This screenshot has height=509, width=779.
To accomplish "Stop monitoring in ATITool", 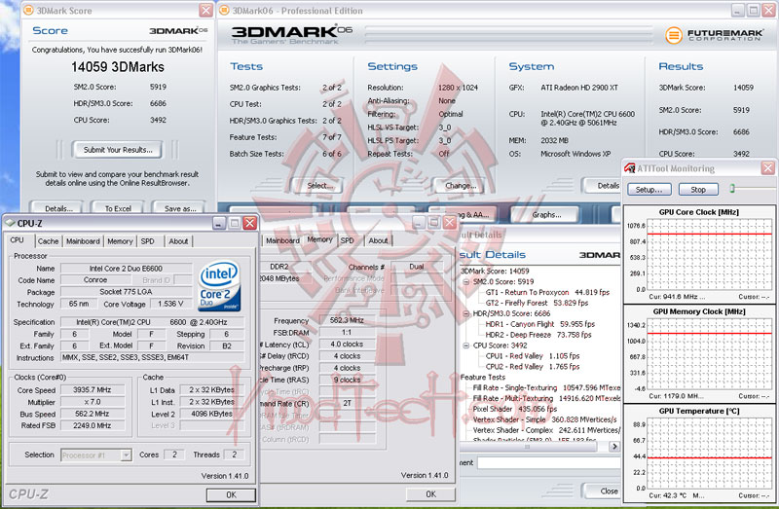I will (x=698, y=189).
